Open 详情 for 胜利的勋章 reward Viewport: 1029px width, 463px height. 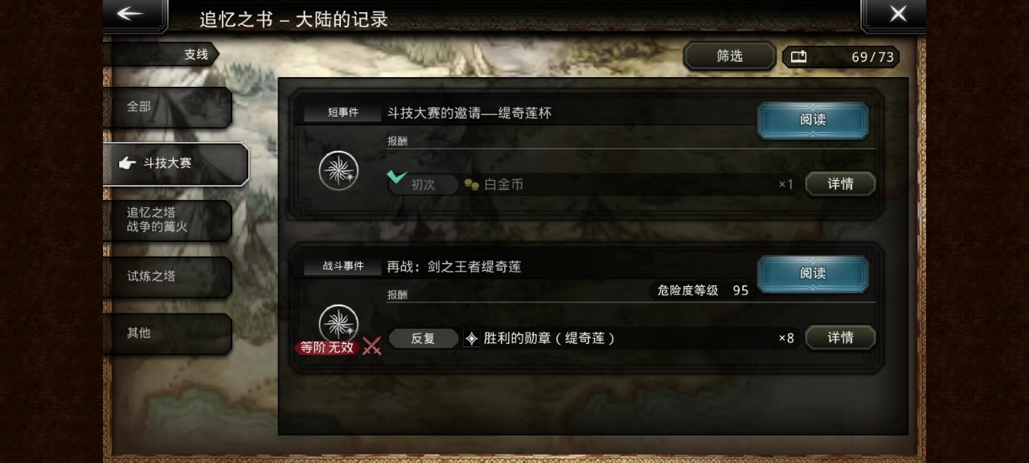tap(840, 338)
